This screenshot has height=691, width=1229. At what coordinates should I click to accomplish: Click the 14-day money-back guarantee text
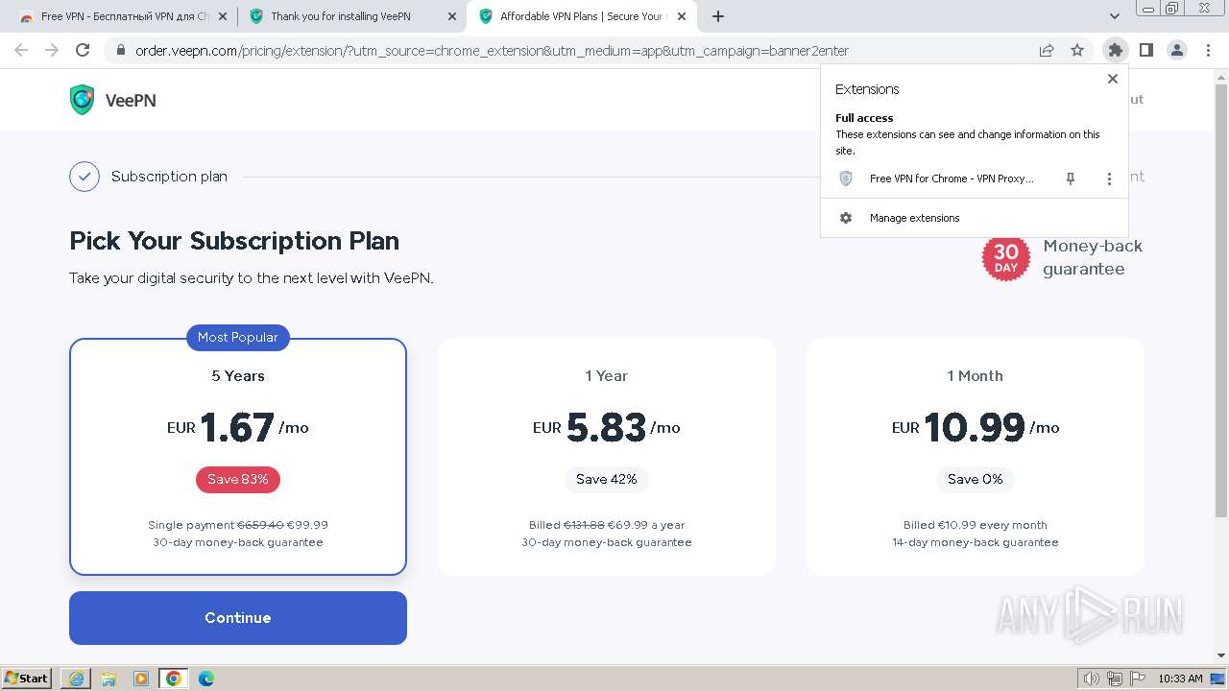point(976,542)
